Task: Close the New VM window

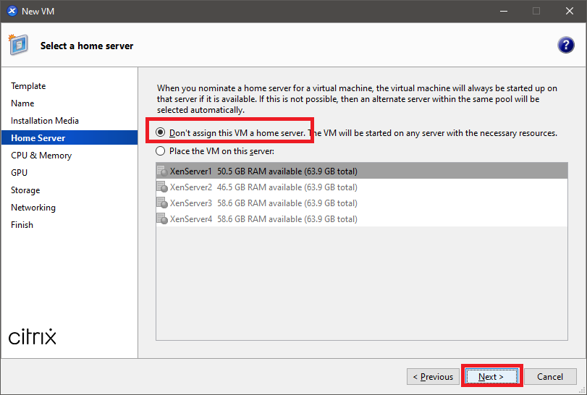Action: point(569,11)
